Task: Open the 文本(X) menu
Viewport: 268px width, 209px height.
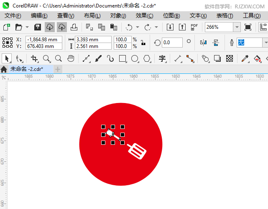Action: pos(198,16)
